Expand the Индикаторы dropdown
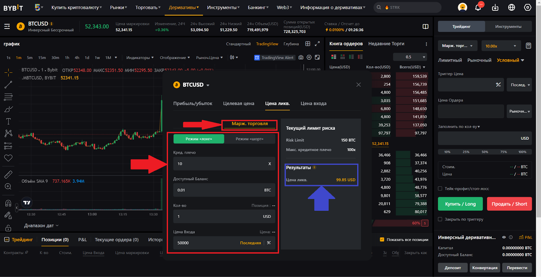 (x=140, y=58)
